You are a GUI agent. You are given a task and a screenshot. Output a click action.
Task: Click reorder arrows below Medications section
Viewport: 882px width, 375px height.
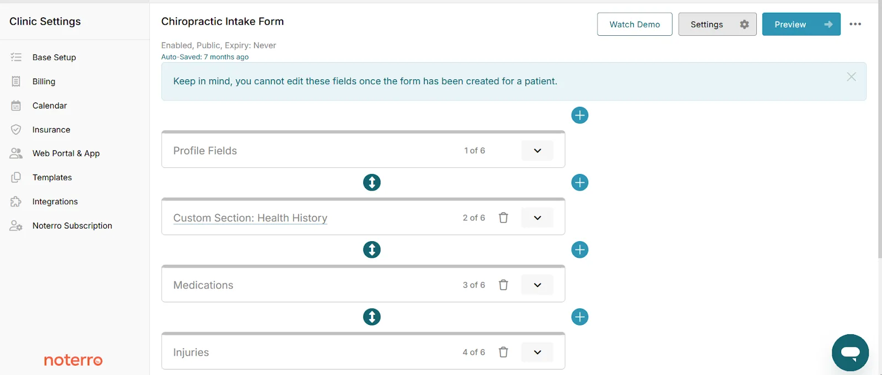tap(372, 317)
